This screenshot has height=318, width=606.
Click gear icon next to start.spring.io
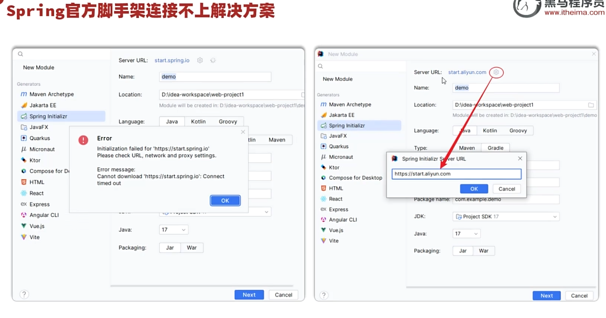pyautogui.click(x=200, y=60)
